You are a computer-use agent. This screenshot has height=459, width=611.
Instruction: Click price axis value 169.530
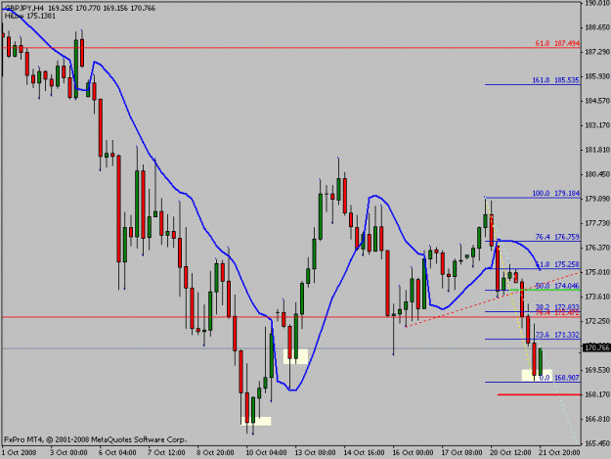click(x=597, y=370)
